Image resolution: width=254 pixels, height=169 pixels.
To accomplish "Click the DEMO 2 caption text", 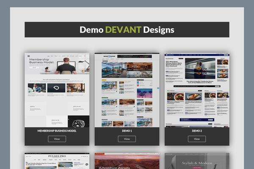I will tap(197, 131).
